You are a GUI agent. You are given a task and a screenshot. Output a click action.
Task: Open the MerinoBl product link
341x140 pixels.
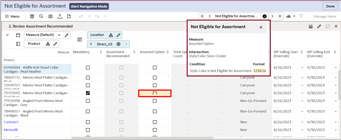click(x=11, y=130)
